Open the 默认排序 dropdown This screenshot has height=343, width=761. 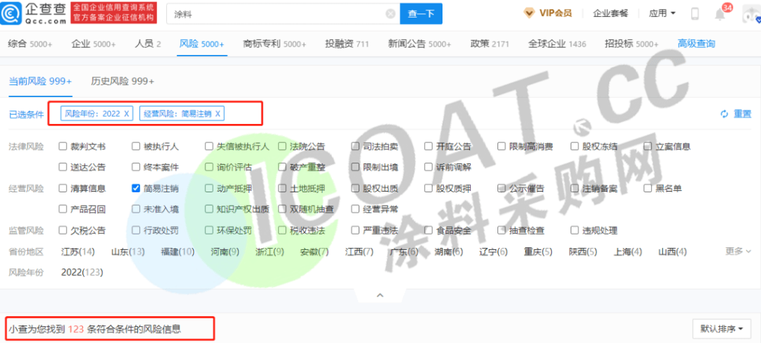pos(722,328)
